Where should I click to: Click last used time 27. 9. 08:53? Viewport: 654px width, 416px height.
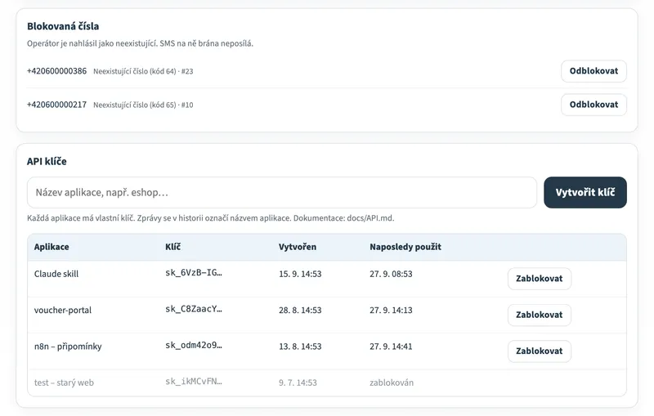(x=391, y=274)
